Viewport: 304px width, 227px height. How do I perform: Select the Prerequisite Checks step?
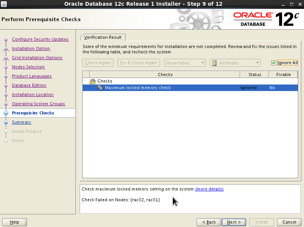[33, 113]
